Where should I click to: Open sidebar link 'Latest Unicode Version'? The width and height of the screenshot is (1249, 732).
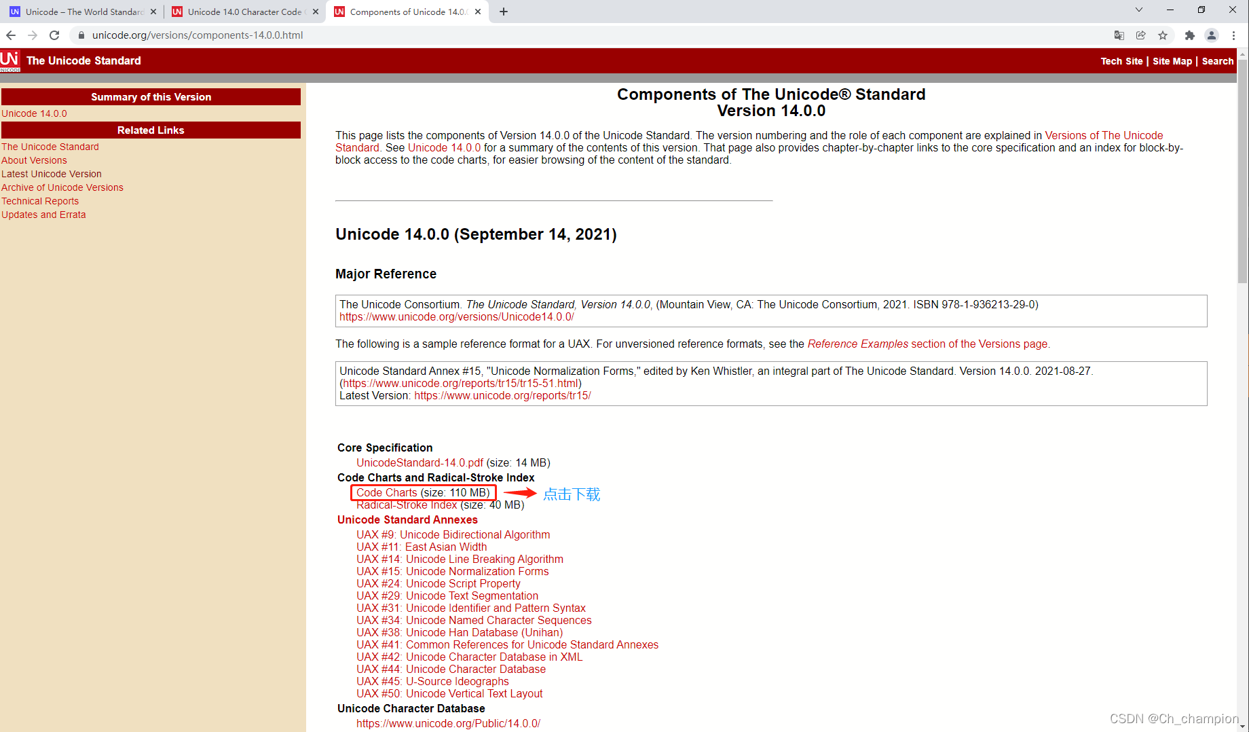[x=52, y=174]
